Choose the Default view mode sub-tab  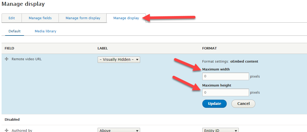click(14, 31)
